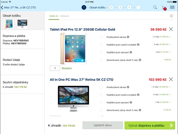The image size is (178, 134).
Task: Check Pojištění proti rozbití a krádeži for iMac
Action: (101, 95)
